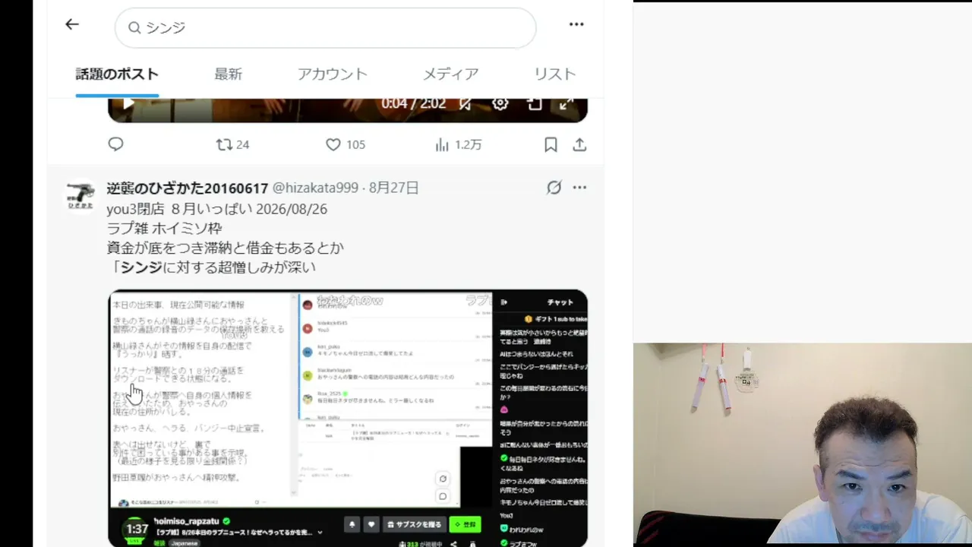Play the video in the top post
This screenshot has height=547, width=972.
128,103
